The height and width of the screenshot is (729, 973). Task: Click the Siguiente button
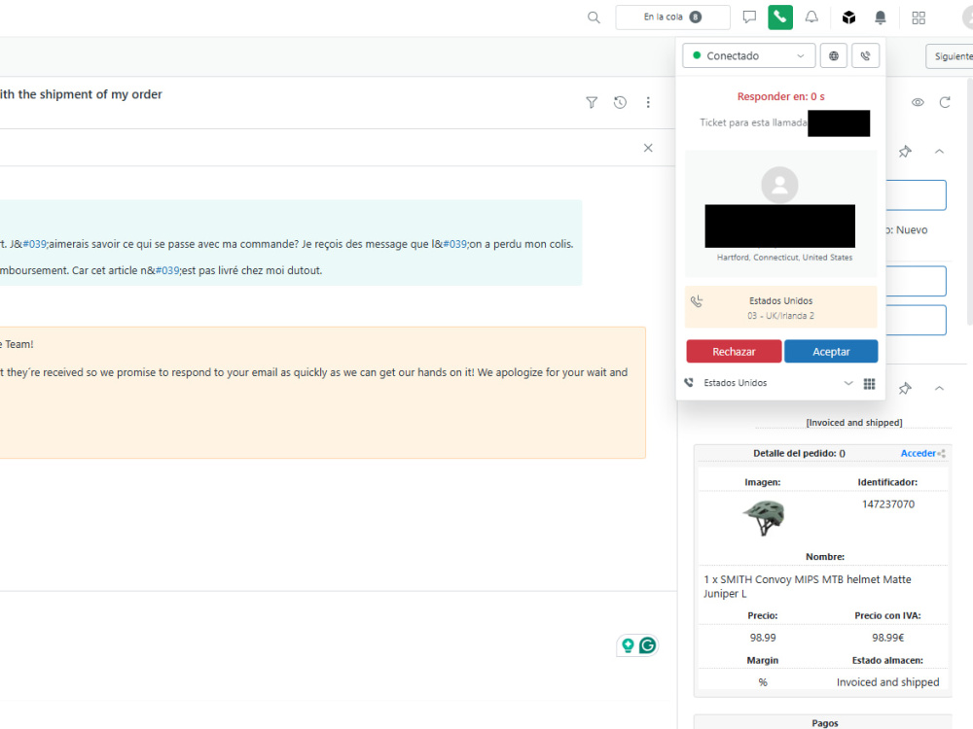(x=951, y=56)
